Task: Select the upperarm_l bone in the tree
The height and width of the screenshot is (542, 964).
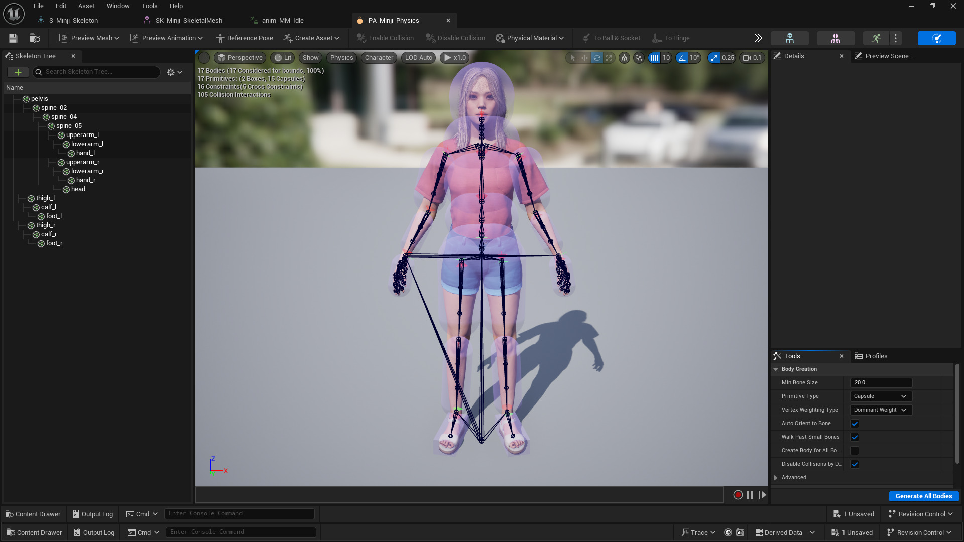Action: [x=82, y=135]
